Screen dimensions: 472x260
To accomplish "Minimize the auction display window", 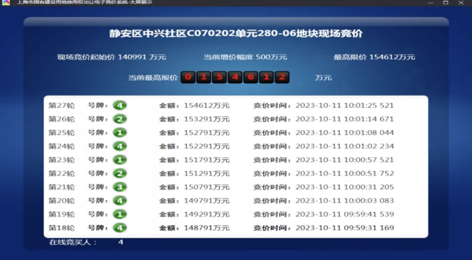I will 431,3.
